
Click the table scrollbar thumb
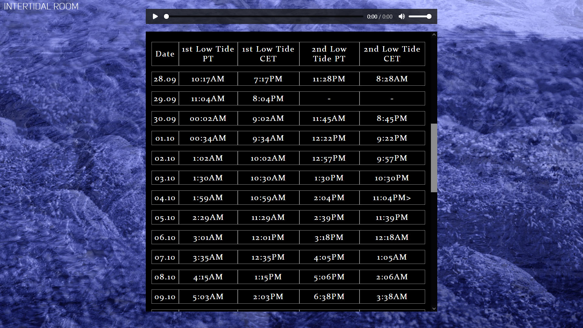point(434,158)
